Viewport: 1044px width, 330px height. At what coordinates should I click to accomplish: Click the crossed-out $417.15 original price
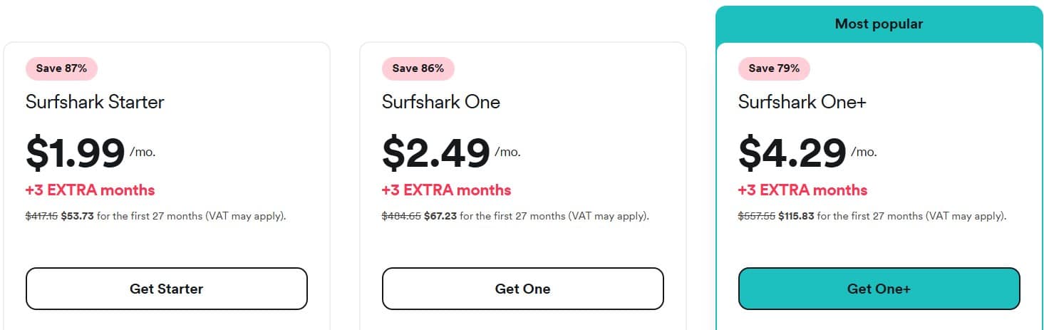click(42, 216)
